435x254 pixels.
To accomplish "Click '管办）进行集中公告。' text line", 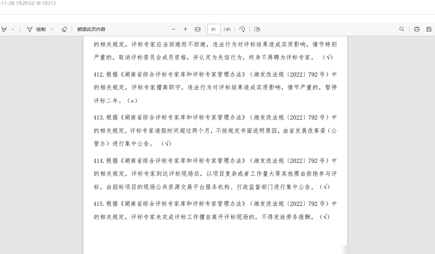I will pos(124,143).
